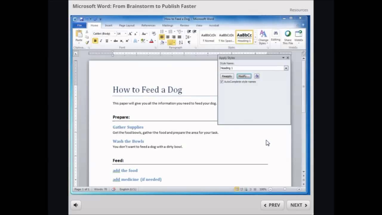Apply subscript formatting
The image size is (382, 215).
[121, 41]
